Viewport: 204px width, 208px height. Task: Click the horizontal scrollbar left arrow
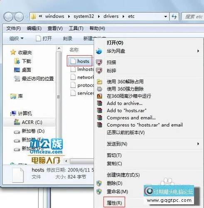click(x=66, y=161)
